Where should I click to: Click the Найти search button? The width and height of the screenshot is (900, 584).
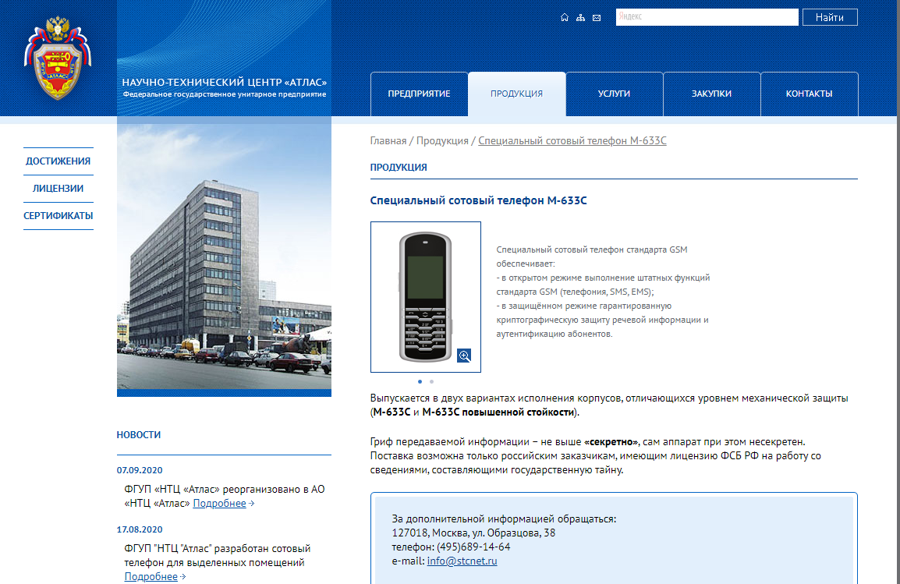click(829, 17)
